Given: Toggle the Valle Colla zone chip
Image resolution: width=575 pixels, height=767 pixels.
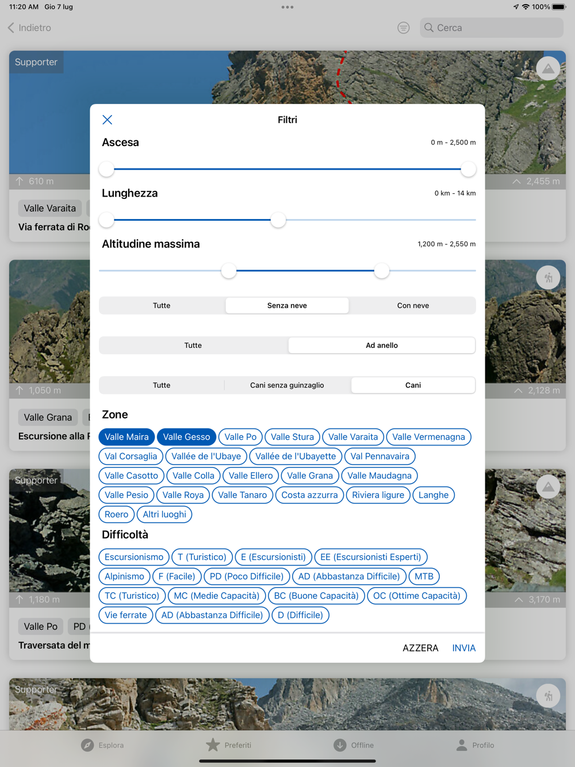Looking at the screenshot, I should pos(193,475).
